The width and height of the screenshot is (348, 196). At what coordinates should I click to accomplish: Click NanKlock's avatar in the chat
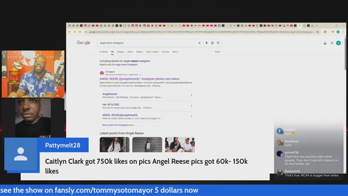[279, 142]
